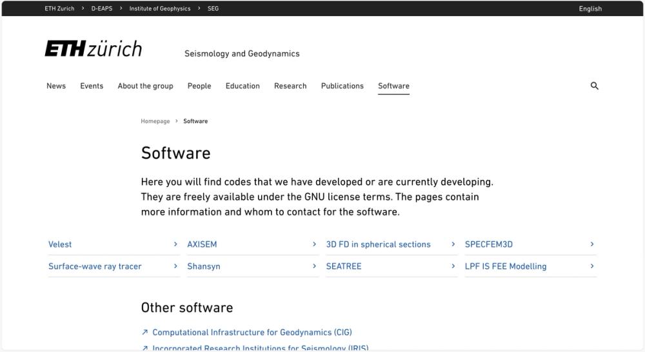Viewport: 645px width, 352px height.
Task: Click the chevron in the AXISEM row
Action: pyautogui.click(x=314, y=244)
